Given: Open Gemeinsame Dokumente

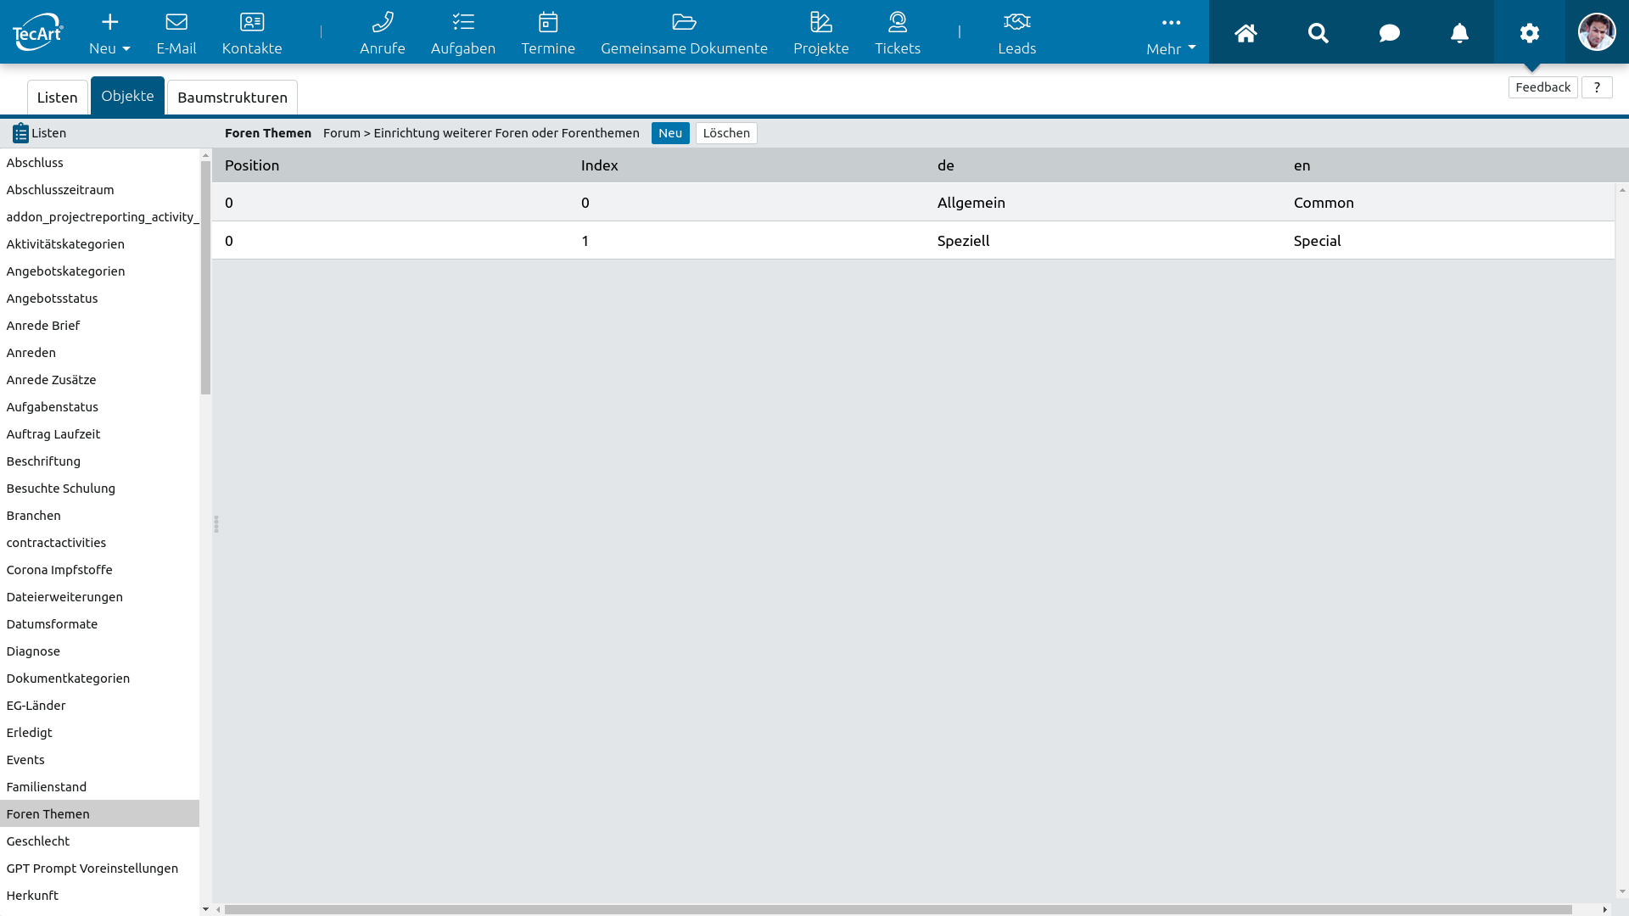Looking at the screenshot, I should 684,32.
